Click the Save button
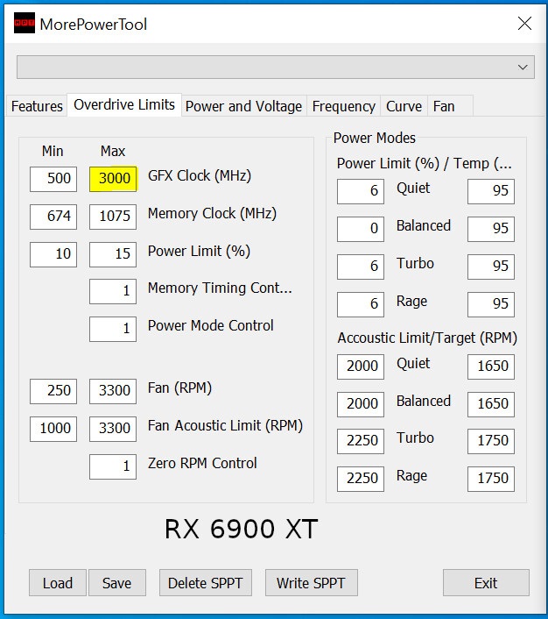 coord(117,583)
